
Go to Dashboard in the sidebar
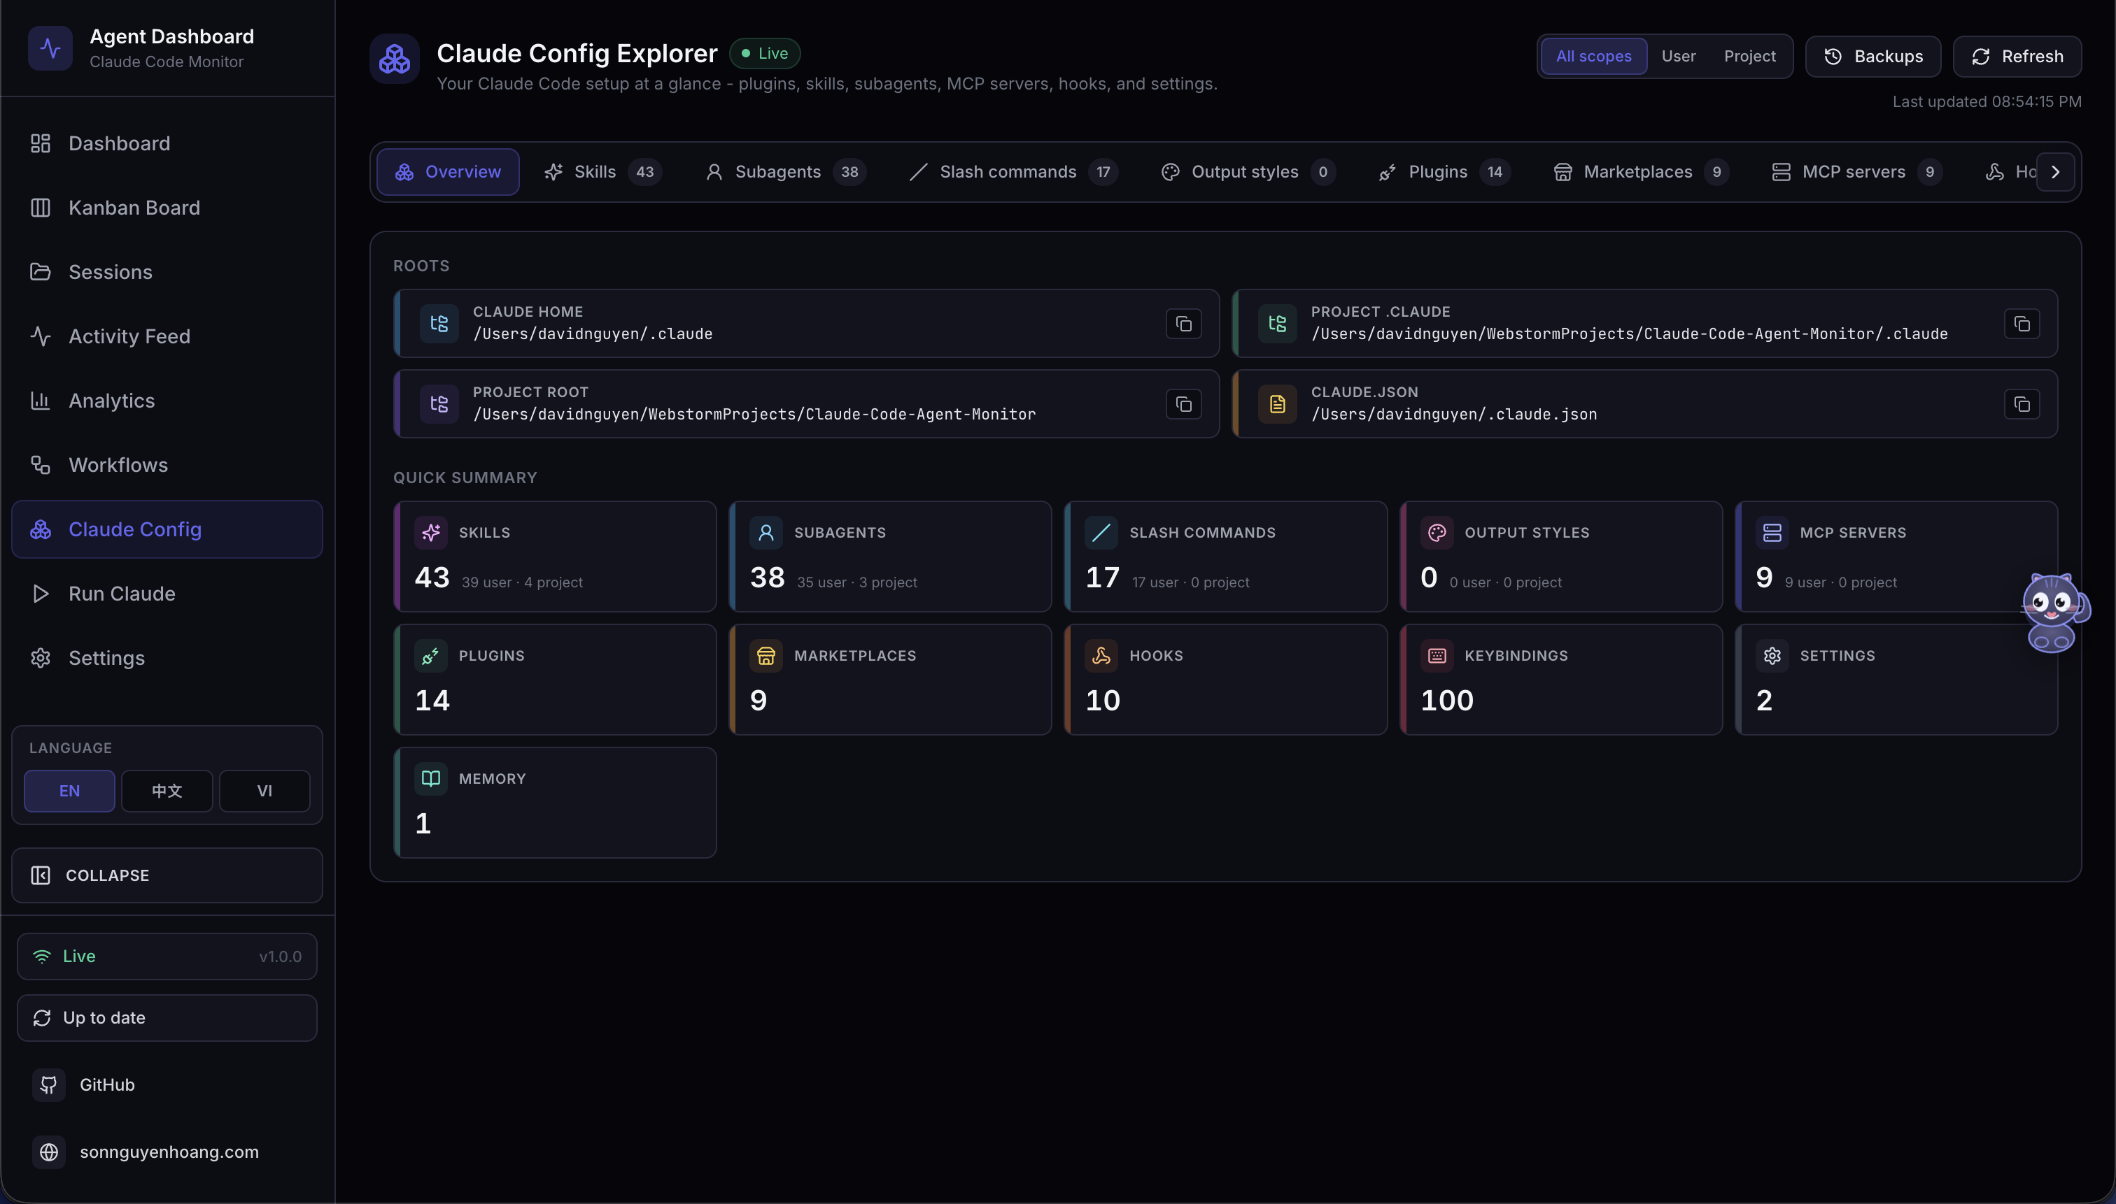[167, 144]
